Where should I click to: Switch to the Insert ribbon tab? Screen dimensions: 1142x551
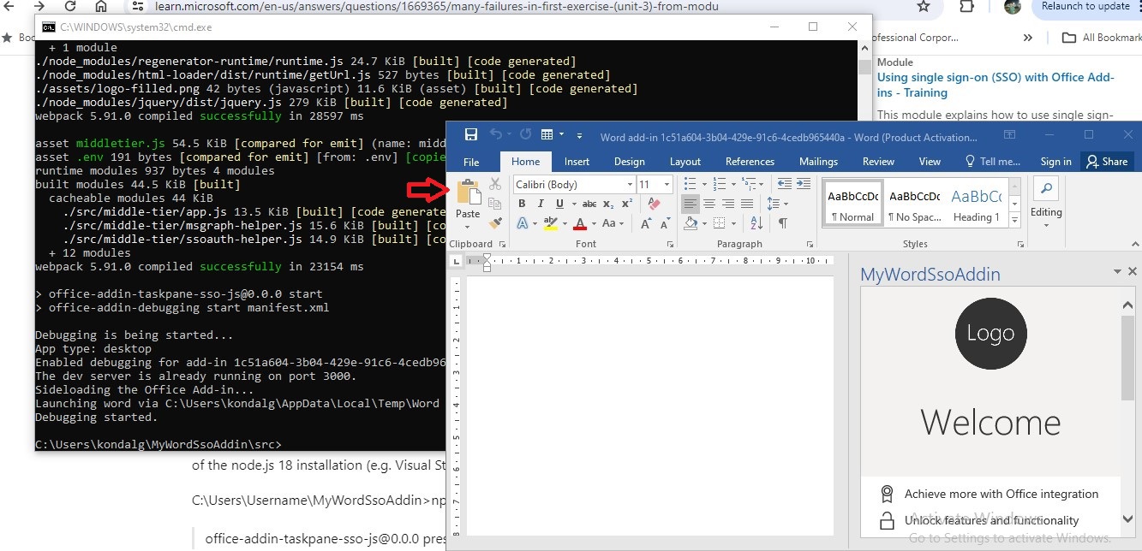pos(577,162)
